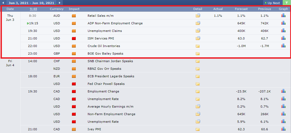Open detail folder for Crude Oil Inventories

click(198, 46)
